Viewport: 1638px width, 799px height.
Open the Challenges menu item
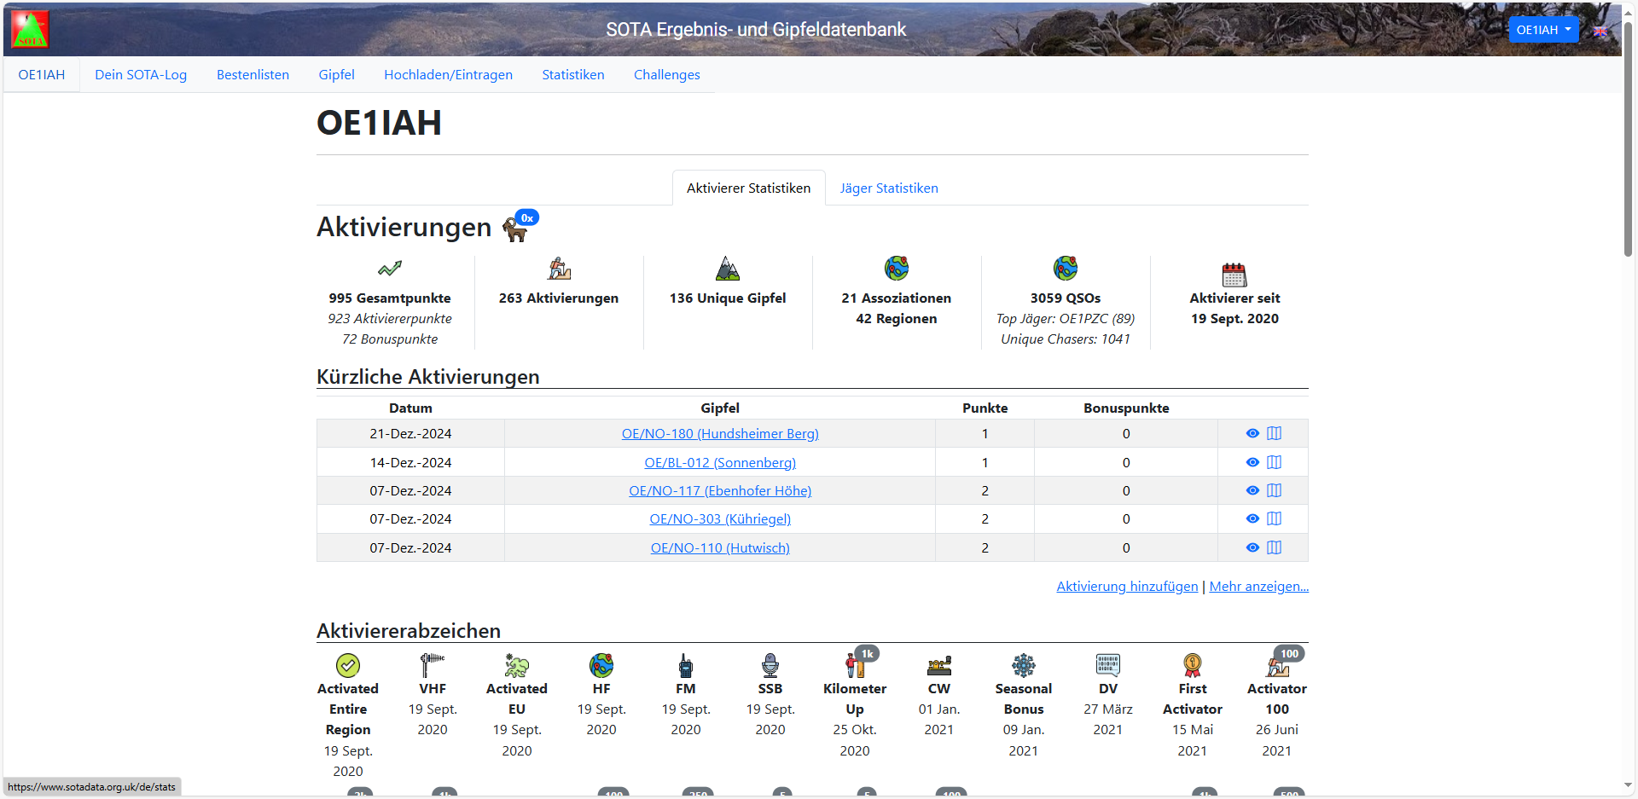pos(666,75)
